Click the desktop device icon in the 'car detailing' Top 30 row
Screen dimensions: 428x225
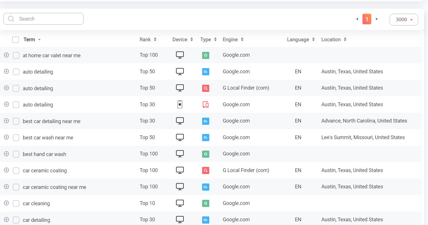coord(180,220)
